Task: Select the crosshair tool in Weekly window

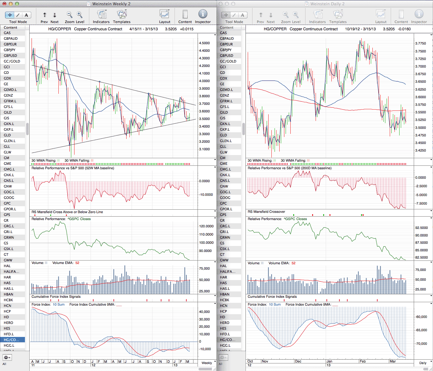Action: pos(10,15)
